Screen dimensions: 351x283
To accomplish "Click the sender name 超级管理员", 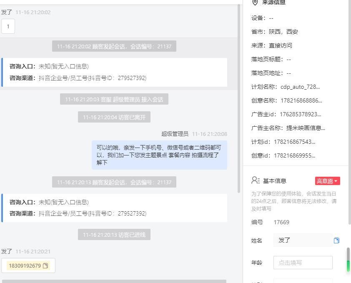I will point(175,134).
